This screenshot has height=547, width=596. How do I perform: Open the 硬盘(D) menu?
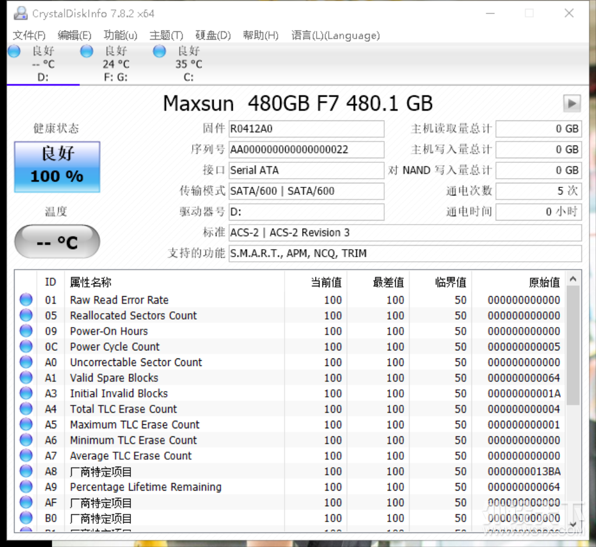pos(213,35)
